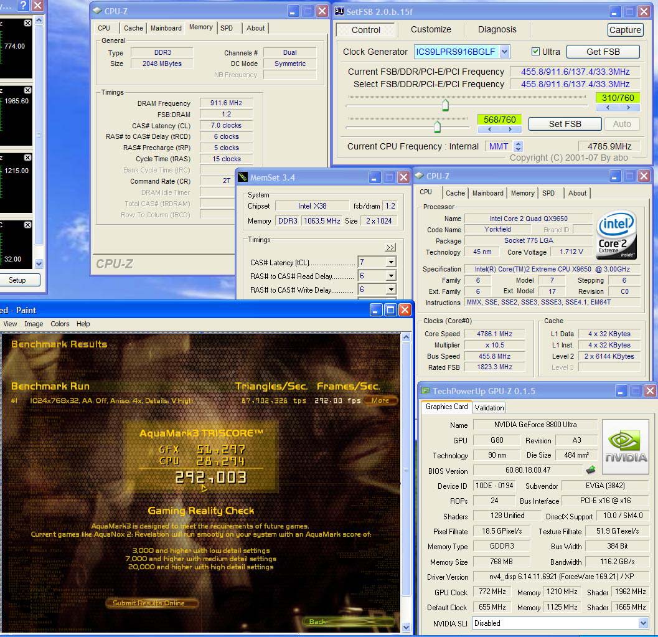The image size is (658, 637).
Task: Click the help question mark button
Action: (23, 6)
